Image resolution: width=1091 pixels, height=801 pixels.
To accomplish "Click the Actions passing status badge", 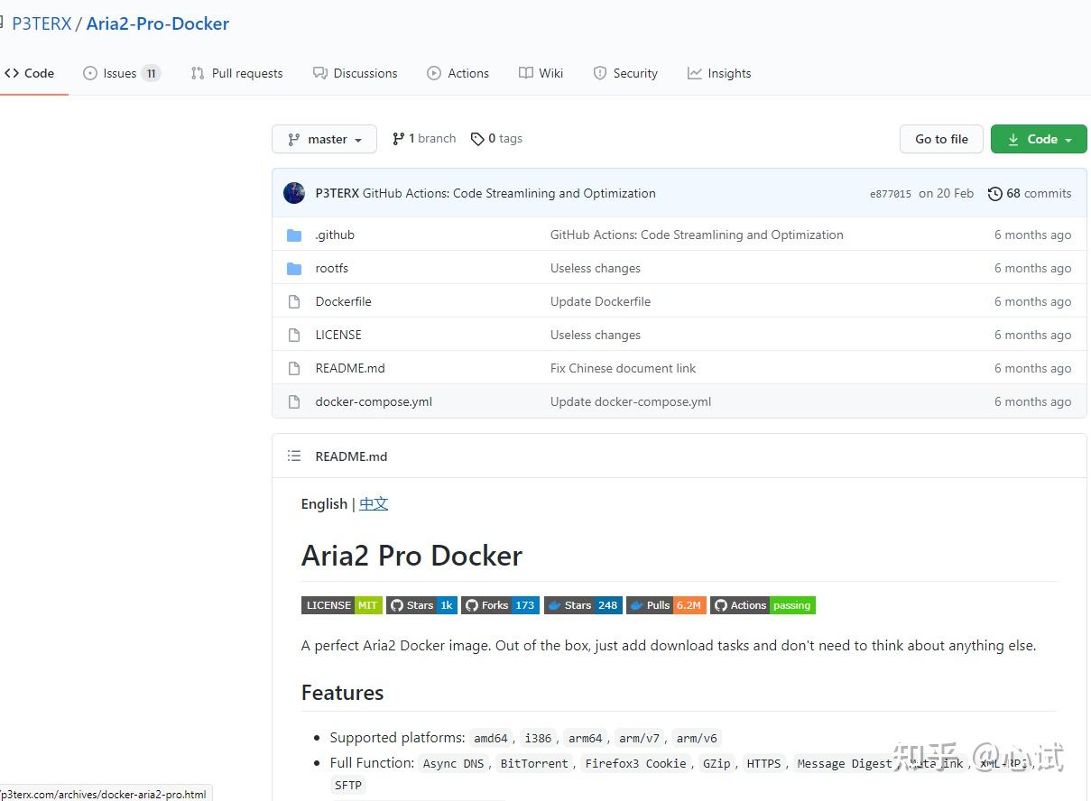I will tap(763, 605).
